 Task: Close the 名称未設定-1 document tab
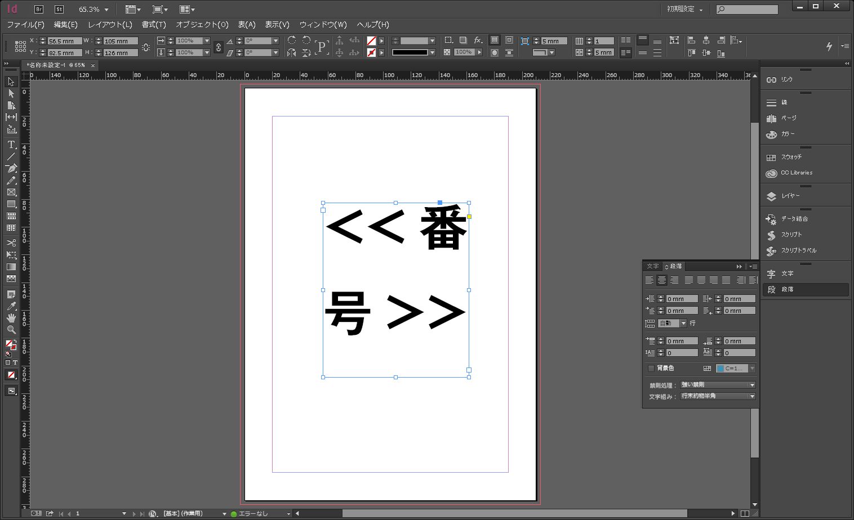point(93,65)
